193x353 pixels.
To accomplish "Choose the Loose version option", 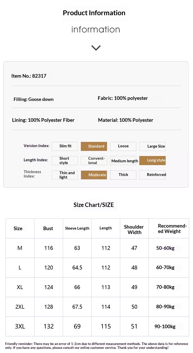I will tap(123, 146).
